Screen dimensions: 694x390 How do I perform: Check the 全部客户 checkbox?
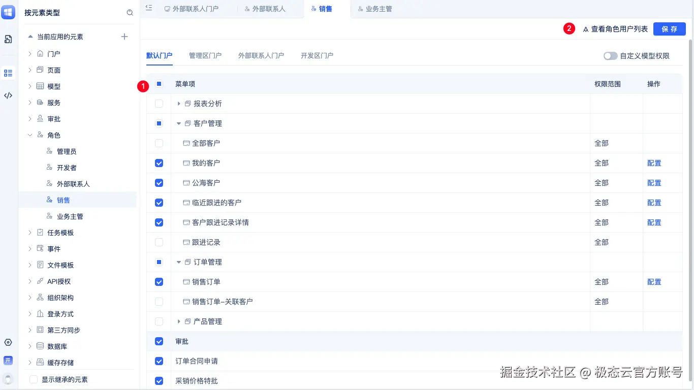(159, 143)
